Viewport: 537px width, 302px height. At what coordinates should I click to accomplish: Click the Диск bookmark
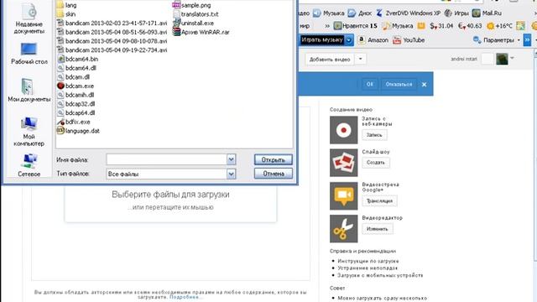click(x=360, y=13)
